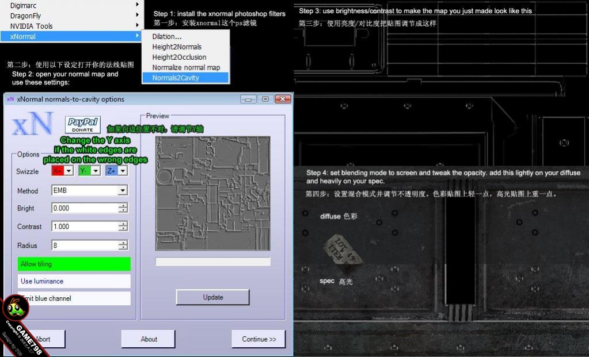589x357 pixels.
Task: Click the Update preview button
Action: (212, 297)
